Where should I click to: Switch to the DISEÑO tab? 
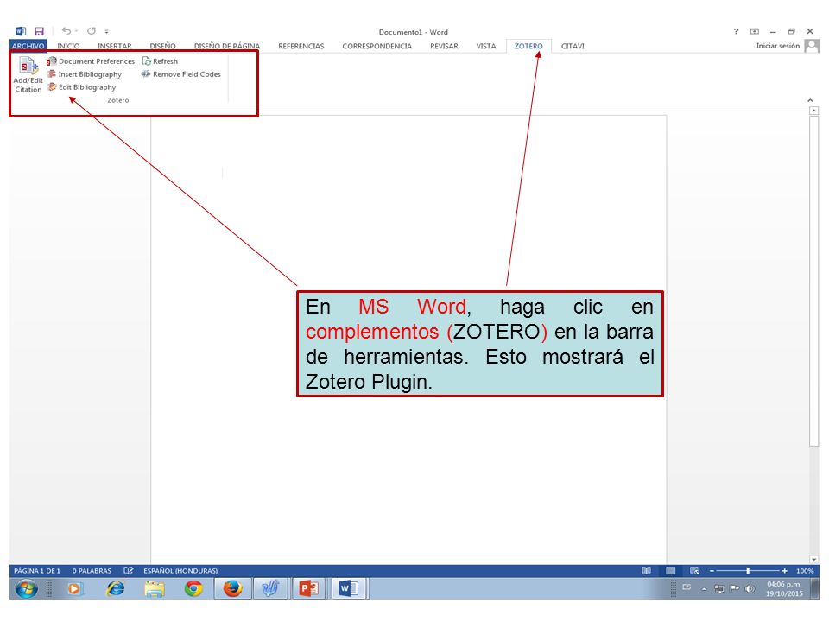tap(163, 46)
